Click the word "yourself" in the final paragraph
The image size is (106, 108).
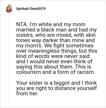pos(87,88)
